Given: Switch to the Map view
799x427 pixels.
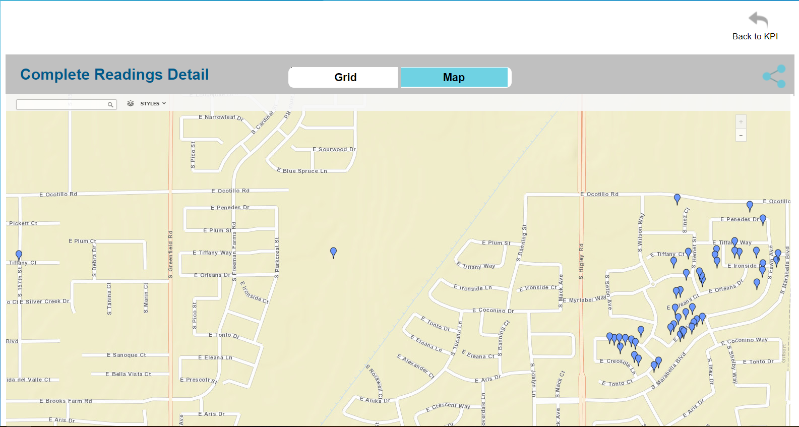Looking at the screenshot, I should pyautogui.click(x=454, y=78).
